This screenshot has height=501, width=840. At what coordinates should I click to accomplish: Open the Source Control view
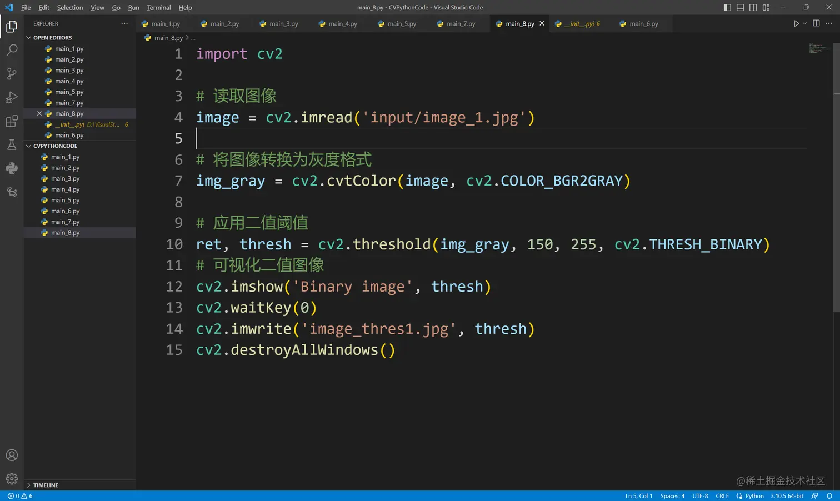pyautogui.click(x=12, y=74)
